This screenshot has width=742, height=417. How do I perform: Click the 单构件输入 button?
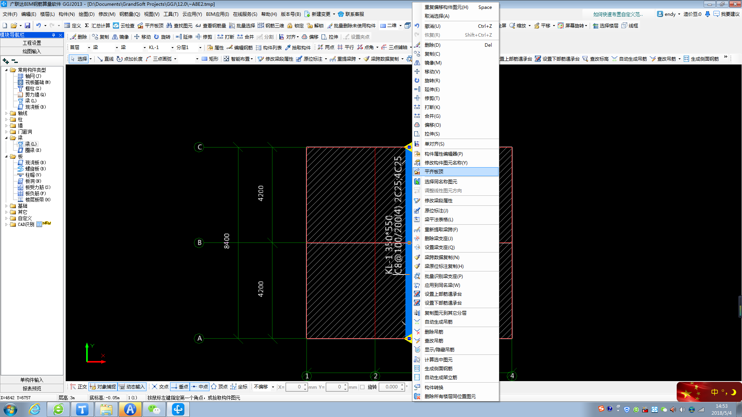pos(32,380)
